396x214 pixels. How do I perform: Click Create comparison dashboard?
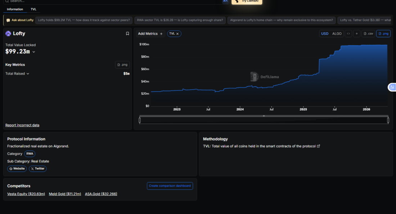[170, 186]
